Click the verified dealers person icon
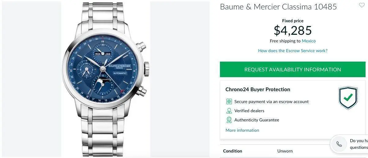Screen dimensions: 368x158 [x=229, y=111]
